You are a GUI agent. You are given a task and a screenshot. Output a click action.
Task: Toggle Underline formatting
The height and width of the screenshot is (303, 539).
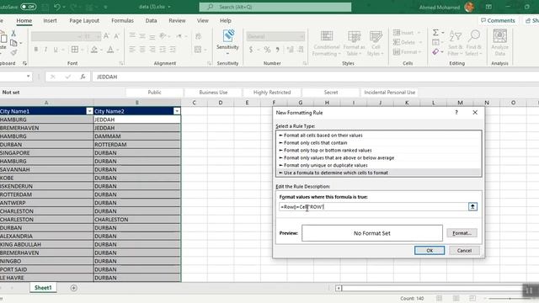click(x=56, y=50)
